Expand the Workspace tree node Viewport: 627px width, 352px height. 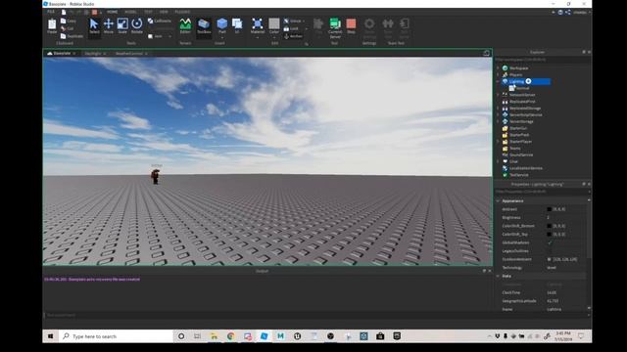499,68
